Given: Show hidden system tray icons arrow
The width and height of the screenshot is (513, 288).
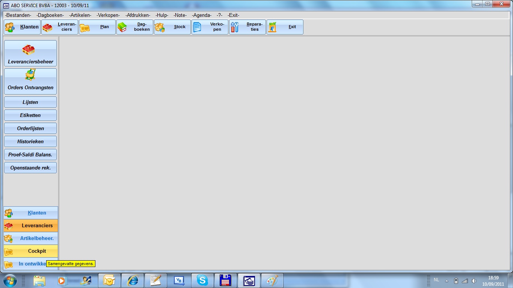Looking at the screenshot, I should tap(447, 280).
